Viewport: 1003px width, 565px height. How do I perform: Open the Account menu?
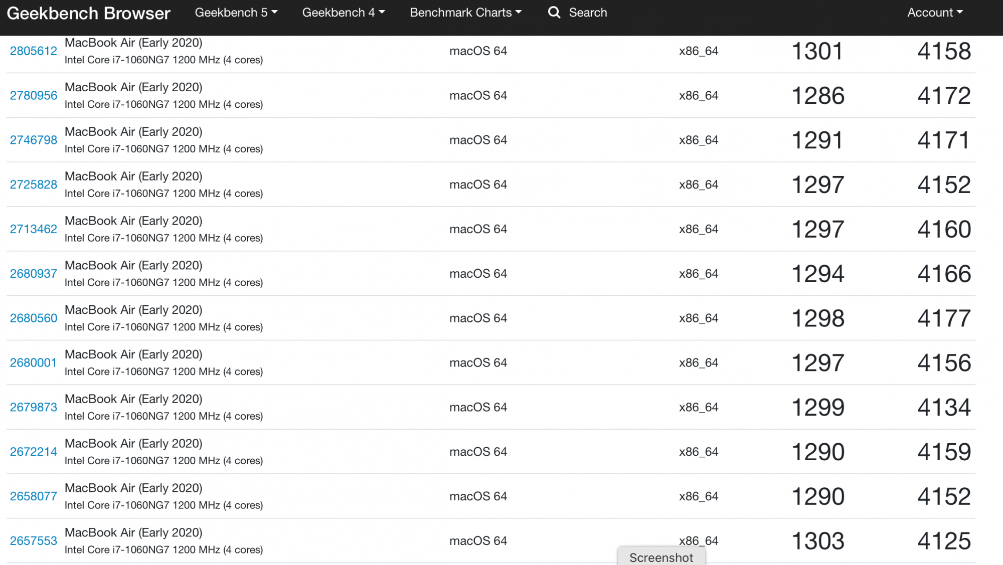pyautogui.click(x=934, y=13)
